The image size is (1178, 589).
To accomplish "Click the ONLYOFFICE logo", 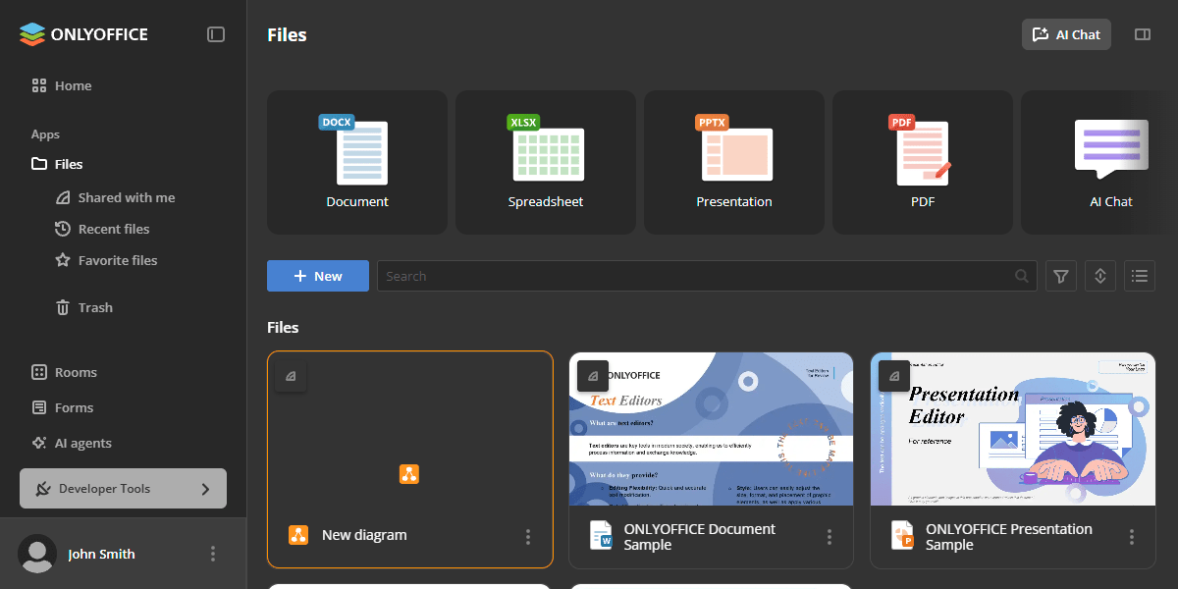I will tap(83, 34).
